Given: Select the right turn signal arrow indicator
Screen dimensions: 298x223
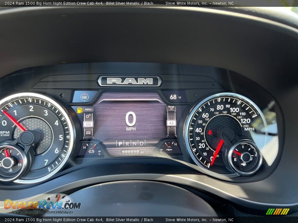Looking at the screenshot, I should point(196,95).
